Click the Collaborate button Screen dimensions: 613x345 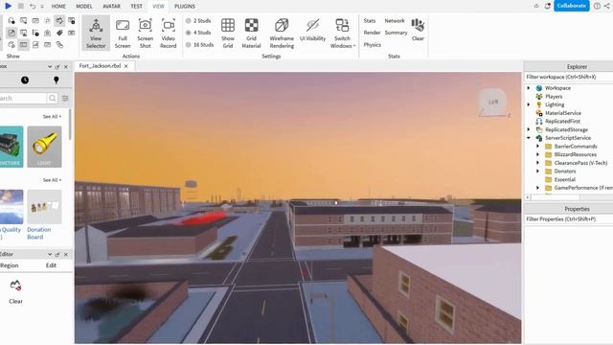tap(572, 6)
